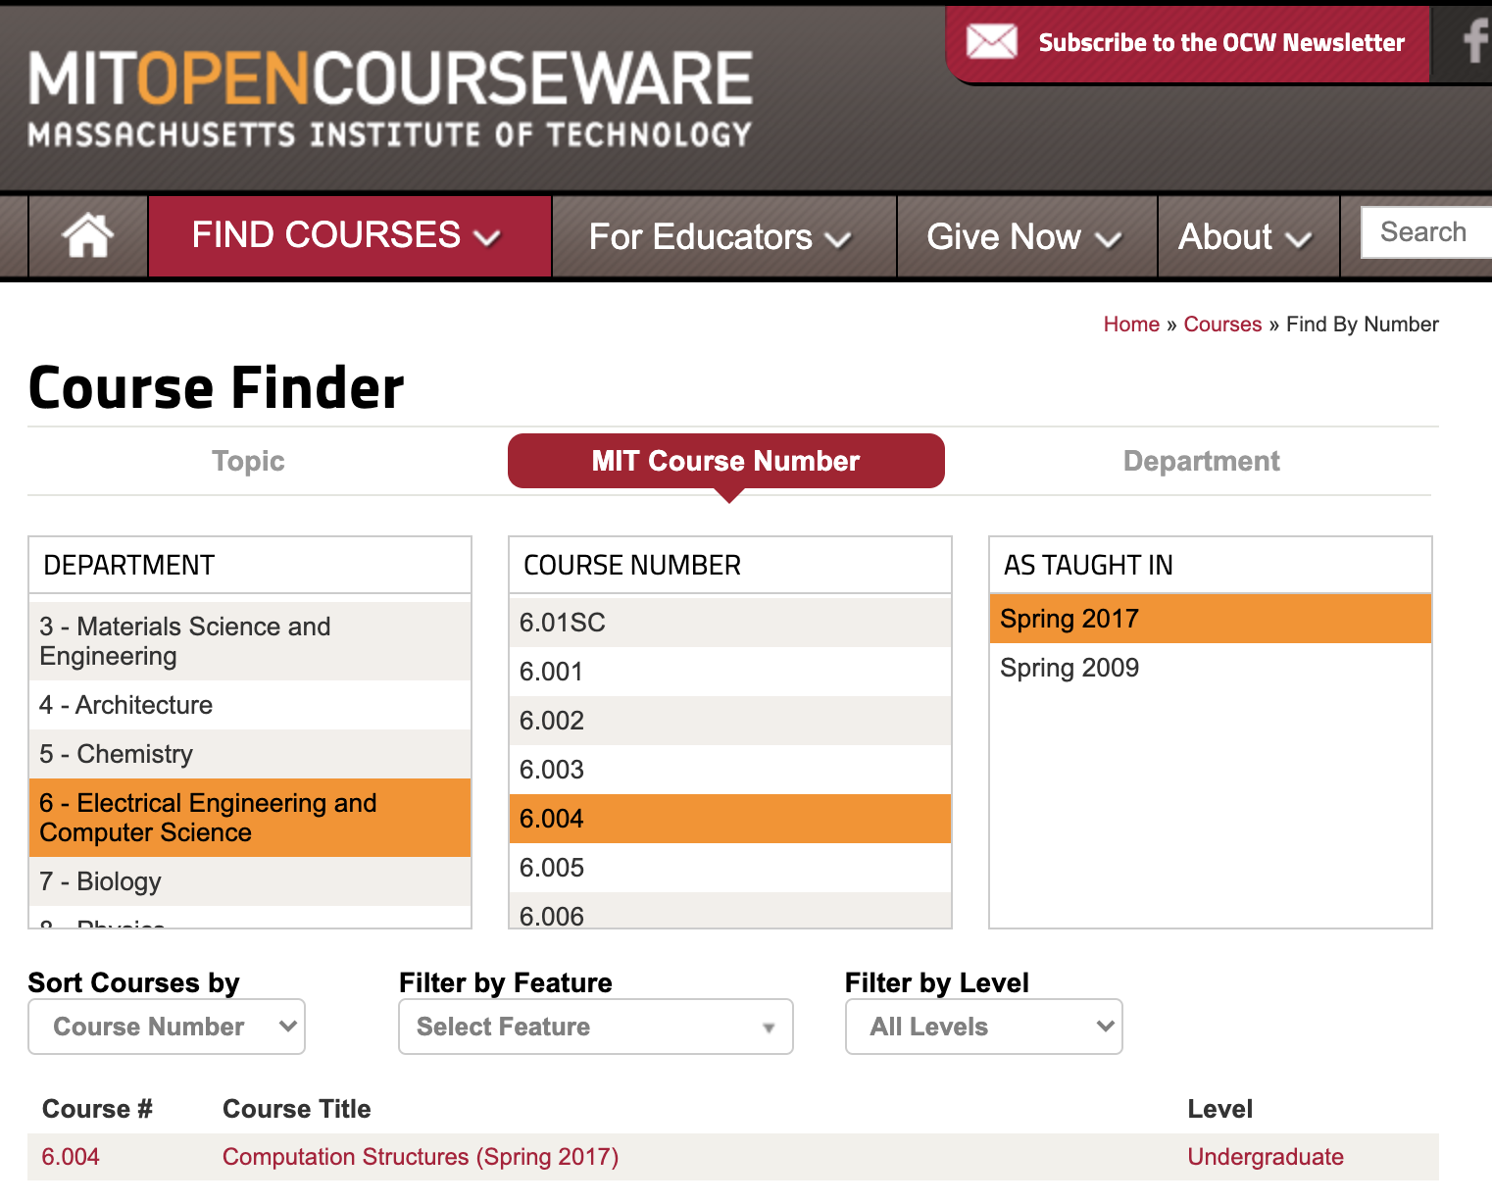Open Computation Structures (Spring 2017) course
The image size is (1492, 1204).
click(421, 1157)
